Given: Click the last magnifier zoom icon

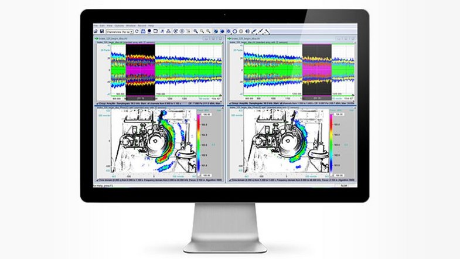Looking at the screenshot, I should [x=208, y=31].
